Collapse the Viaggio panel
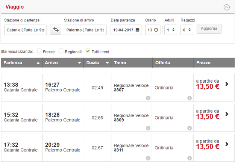 tap(226, 7)
